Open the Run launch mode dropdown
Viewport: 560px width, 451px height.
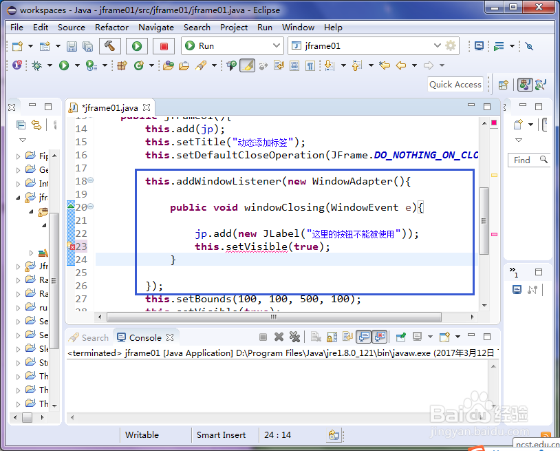276,45
